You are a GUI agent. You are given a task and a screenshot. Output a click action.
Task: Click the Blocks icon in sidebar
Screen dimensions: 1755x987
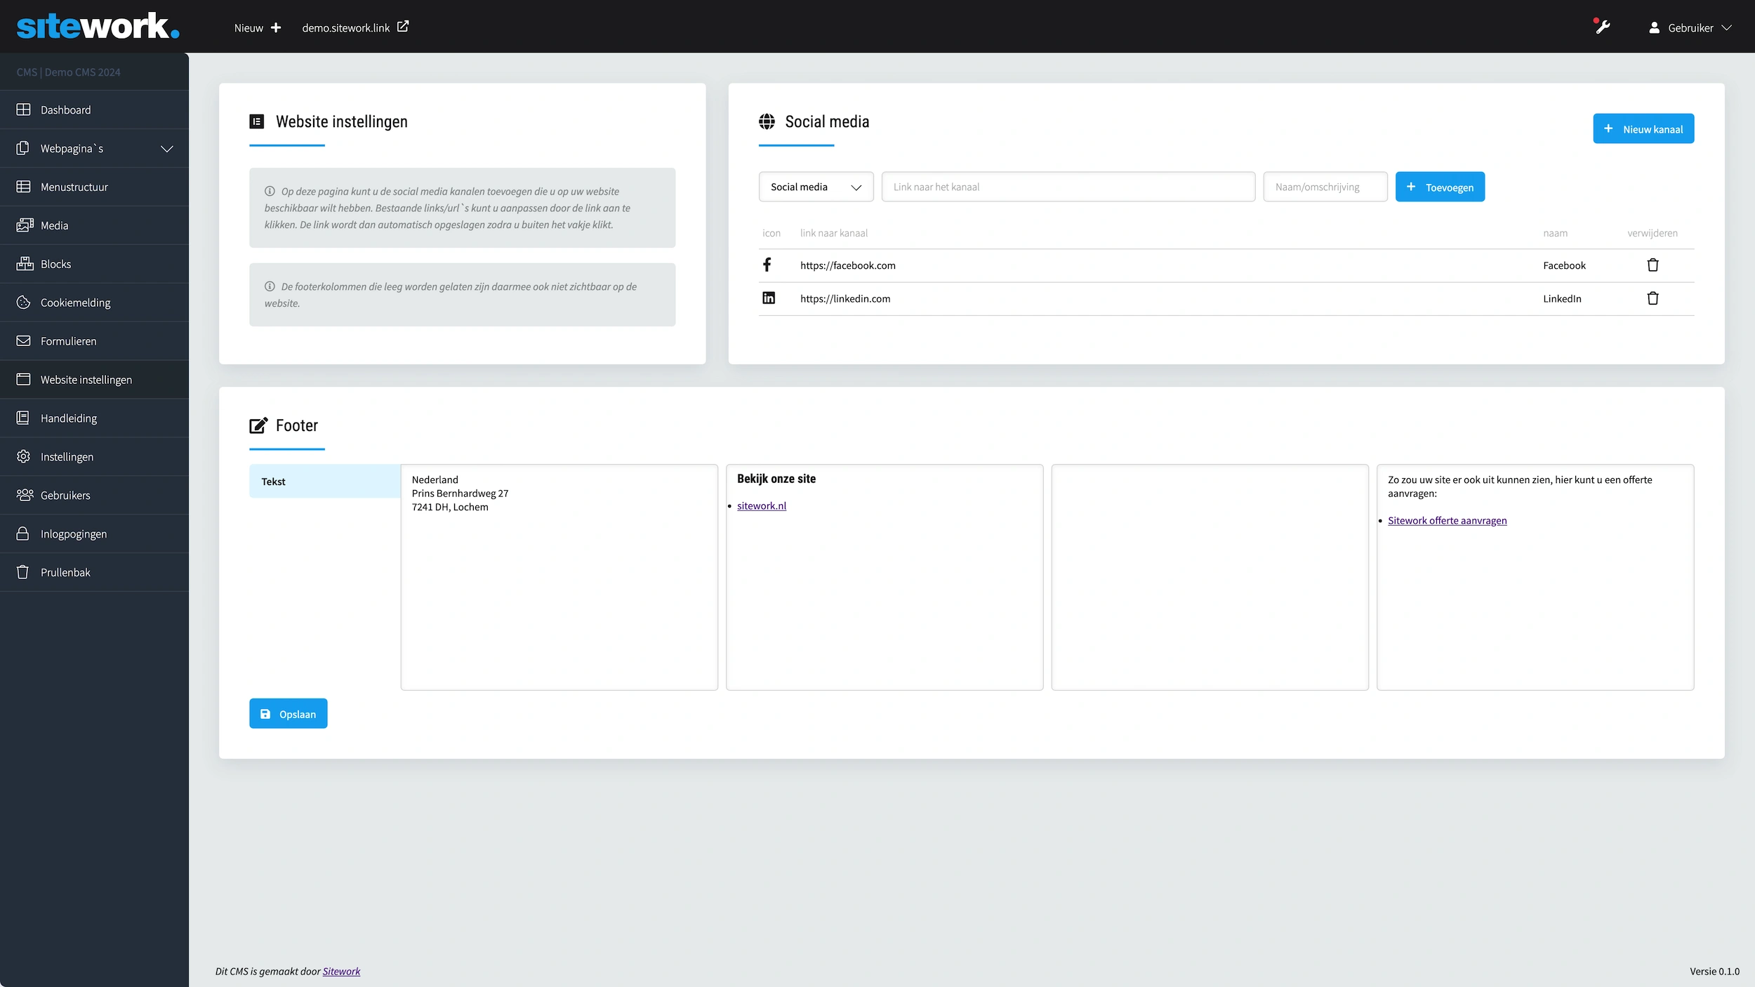click(x=25, y=264)
